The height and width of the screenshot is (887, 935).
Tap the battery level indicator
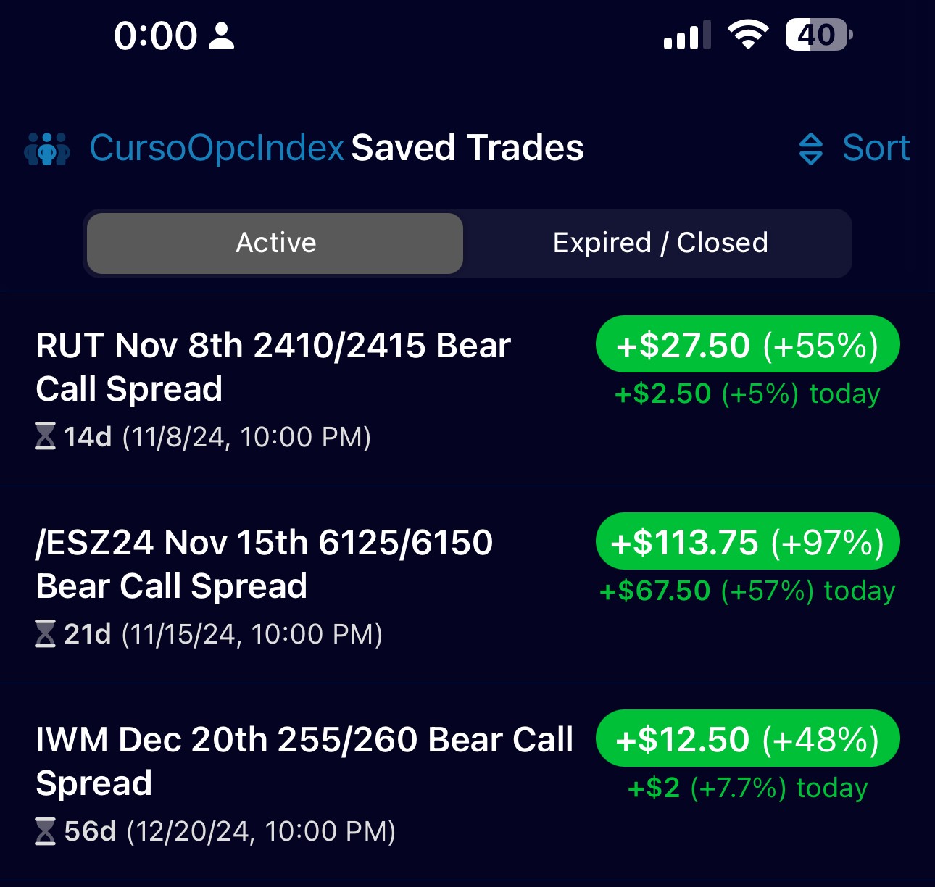pyautogui.click(x=818, y=35)
